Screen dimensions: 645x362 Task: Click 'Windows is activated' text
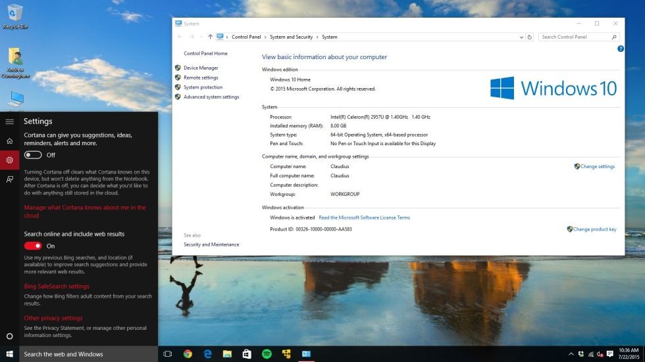(292, 217)
